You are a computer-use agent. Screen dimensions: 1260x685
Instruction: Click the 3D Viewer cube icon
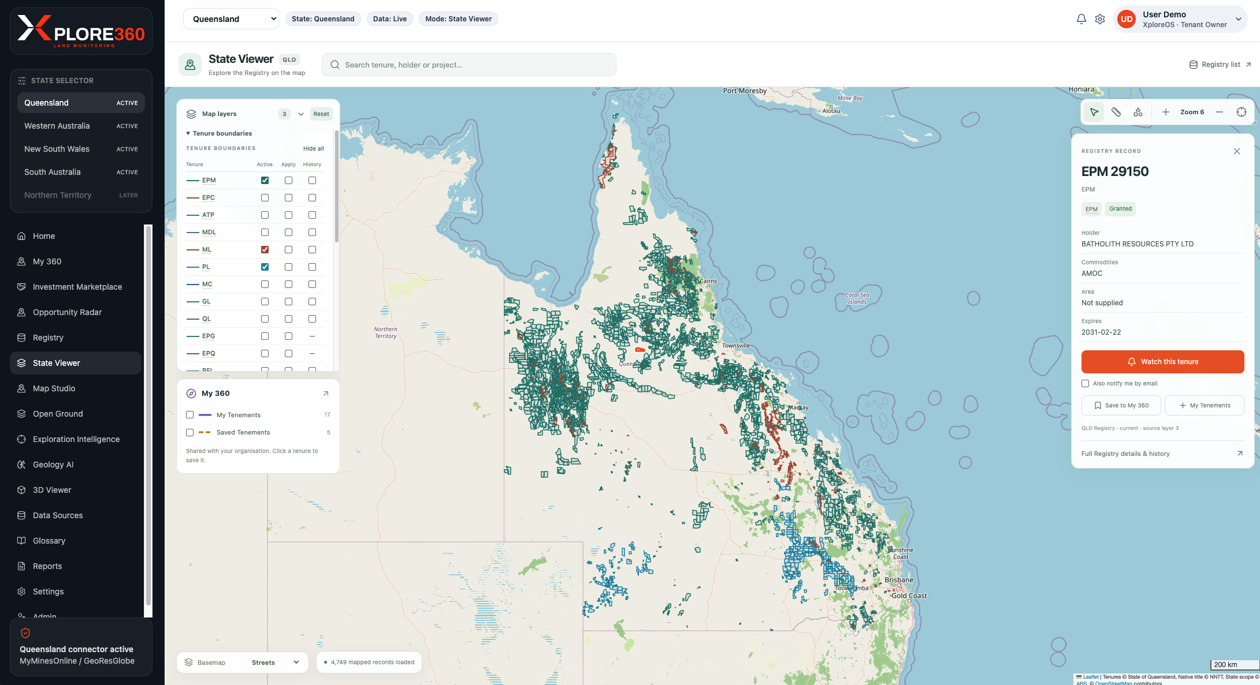click(21, 490)
